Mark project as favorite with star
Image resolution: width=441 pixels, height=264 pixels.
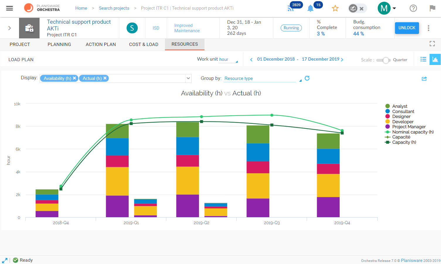[x=335, y=8]
